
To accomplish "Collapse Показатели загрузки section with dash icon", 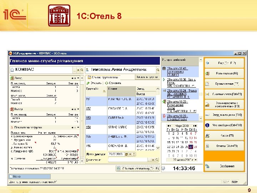I will click(78, 128).
